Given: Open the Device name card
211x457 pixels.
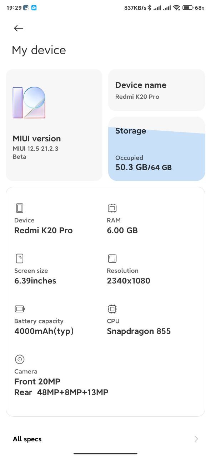Looking at the screenshot, I should [x=157, y=90].
